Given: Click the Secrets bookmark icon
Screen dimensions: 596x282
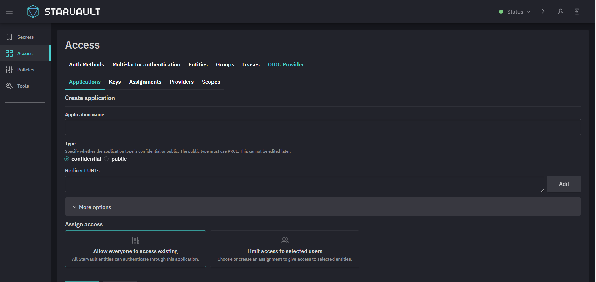Looking at the screenshot, I should [x=9, y=37].
